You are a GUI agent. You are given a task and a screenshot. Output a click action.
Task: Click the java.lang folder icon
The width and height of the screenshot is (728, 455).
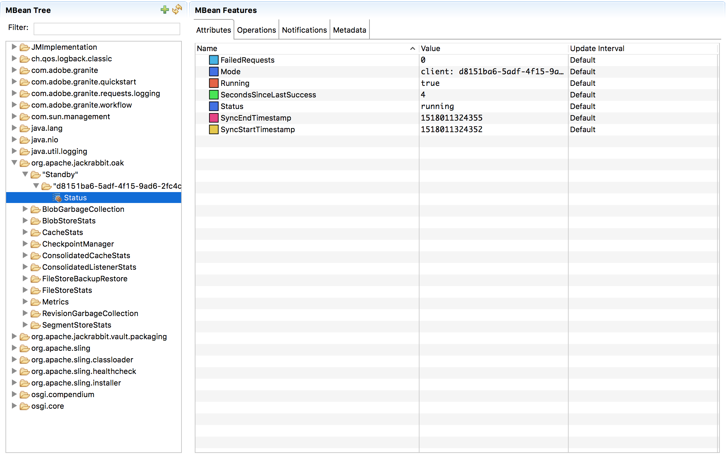tap(25, 128)
